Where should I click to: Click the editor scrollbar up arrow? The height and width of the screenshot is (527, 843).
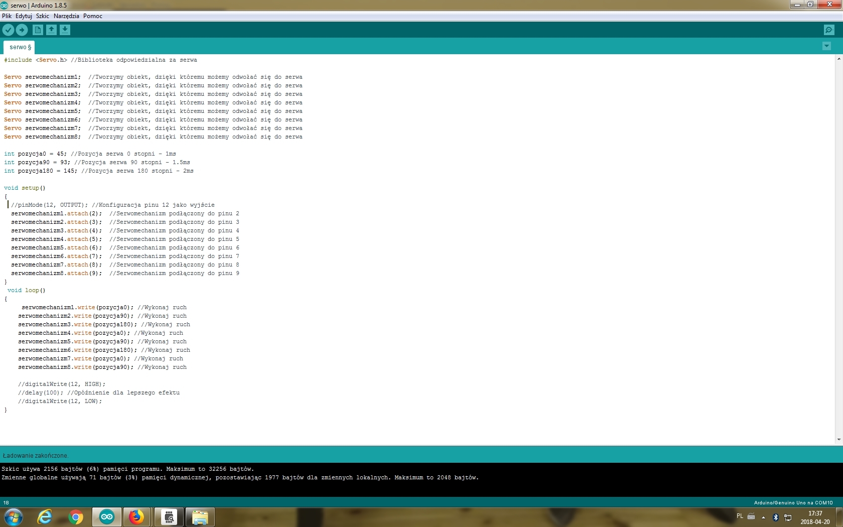(x=838, y=59)
